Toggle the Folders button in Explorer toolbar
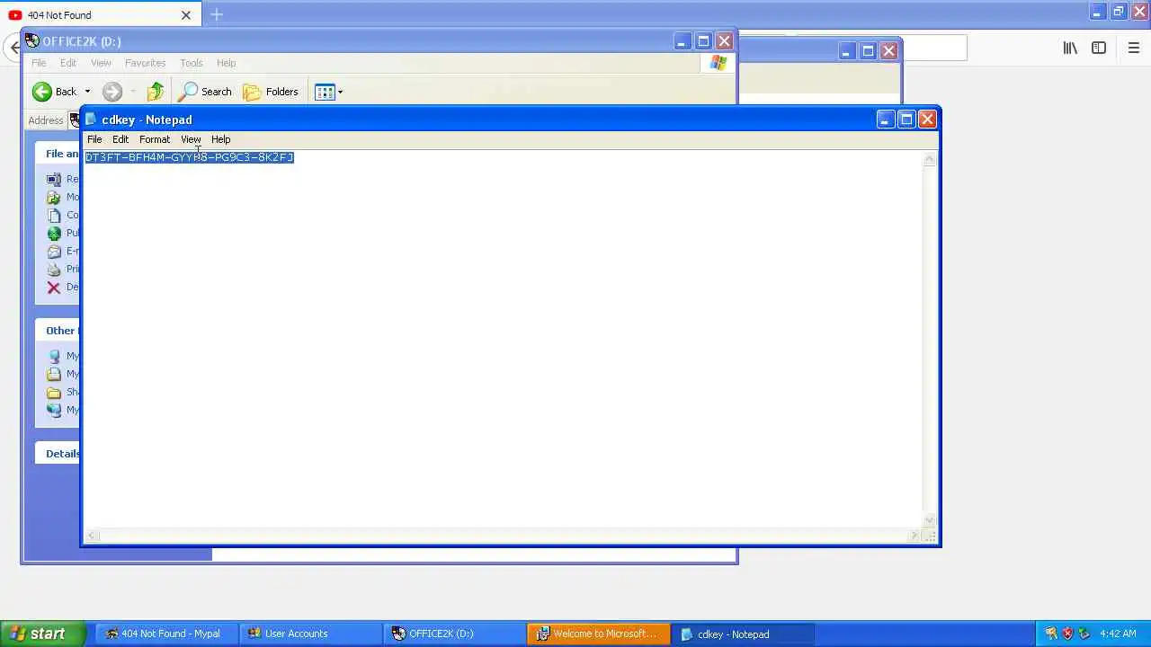Screen dimensions: 1151x647 click(x=271, y=92)
